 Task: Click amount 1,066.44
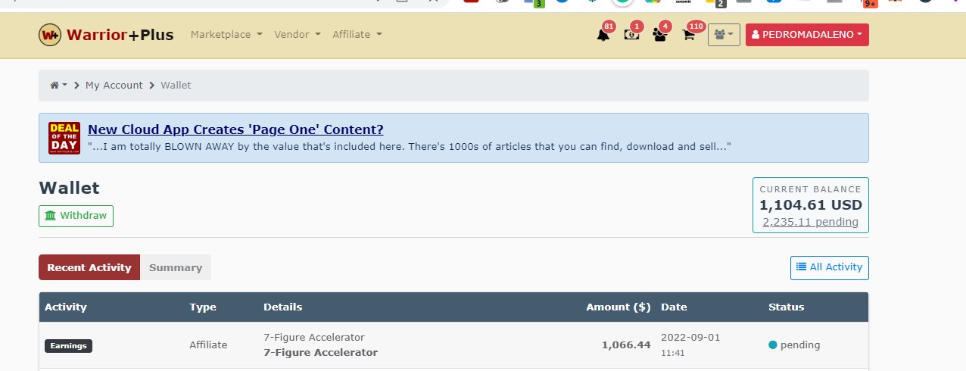click(x=626, y=345)
